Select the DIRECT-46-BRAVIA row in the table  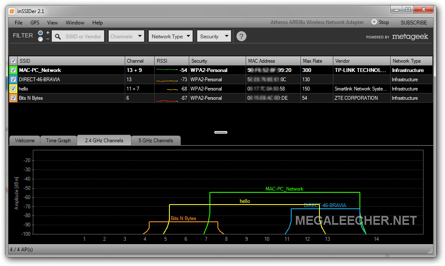pyautogui.click(x=221, y=80)
